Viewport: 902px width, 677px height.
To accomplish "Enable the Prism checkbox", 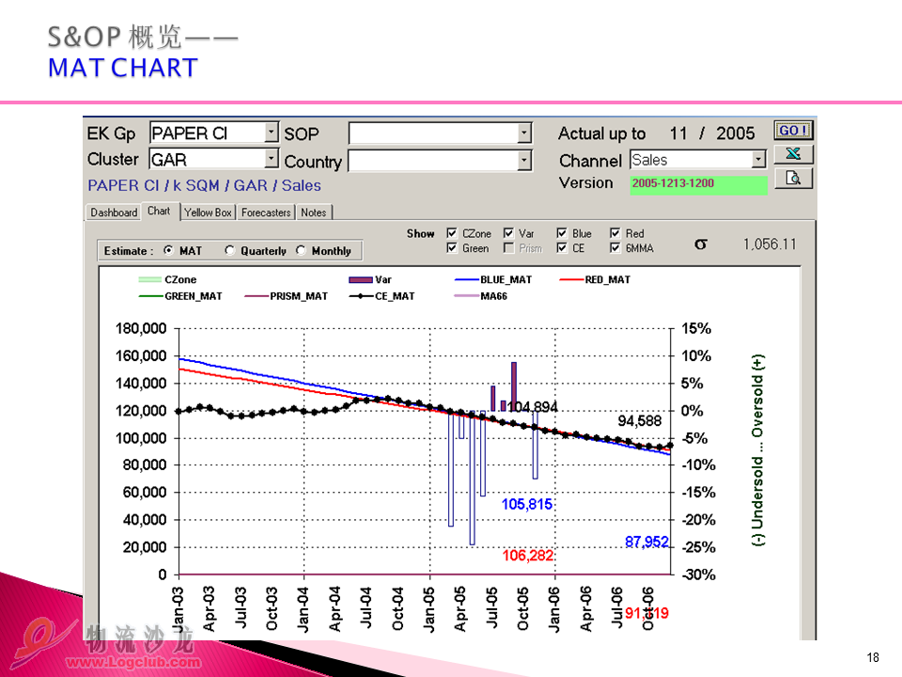I will click(x=508, y=248).
